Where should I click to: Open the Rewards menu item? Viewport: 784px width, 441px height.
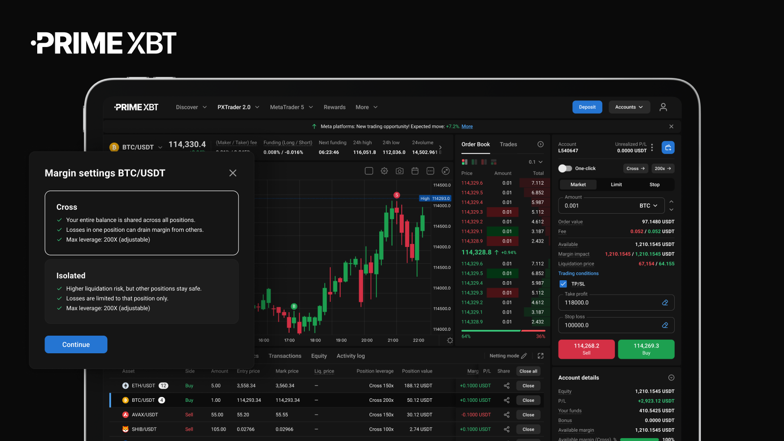[x=335, y=107]
